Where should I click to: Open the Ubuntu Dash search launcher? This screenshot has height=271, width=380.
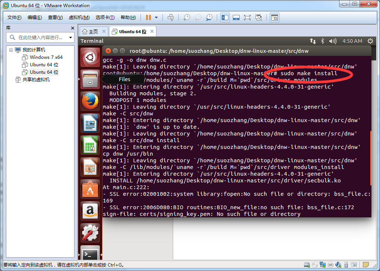(x=90, y=57)
